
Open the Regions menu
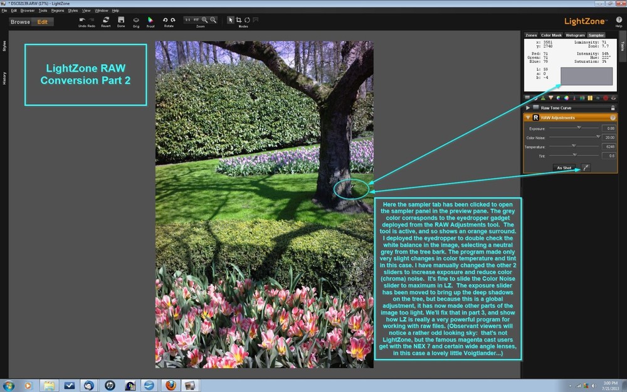point(58,10)
